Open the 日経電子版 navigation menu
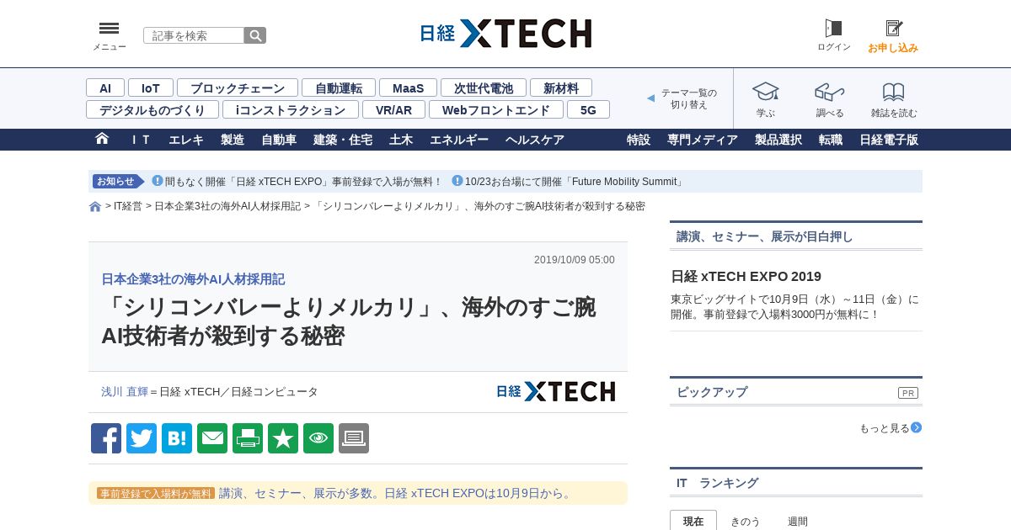This screenshot has height=530, width=1011. click(x=889, y=140)
